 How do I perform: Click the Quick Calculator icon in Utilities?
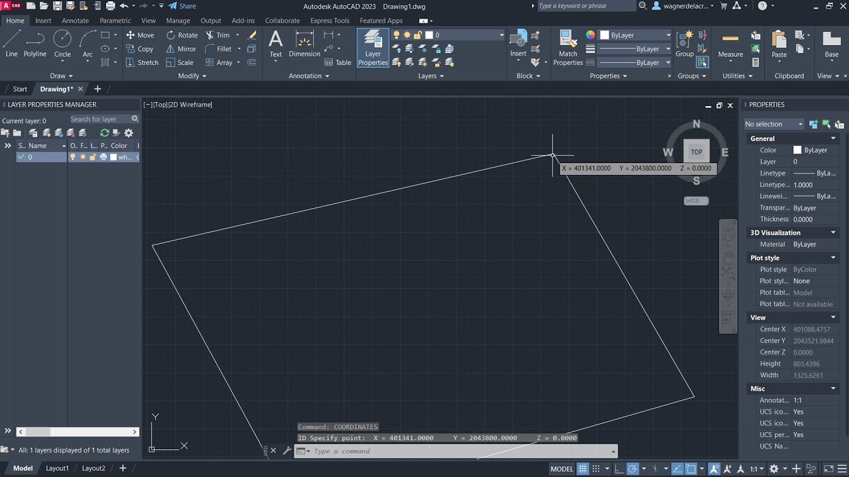coord(755,62)
